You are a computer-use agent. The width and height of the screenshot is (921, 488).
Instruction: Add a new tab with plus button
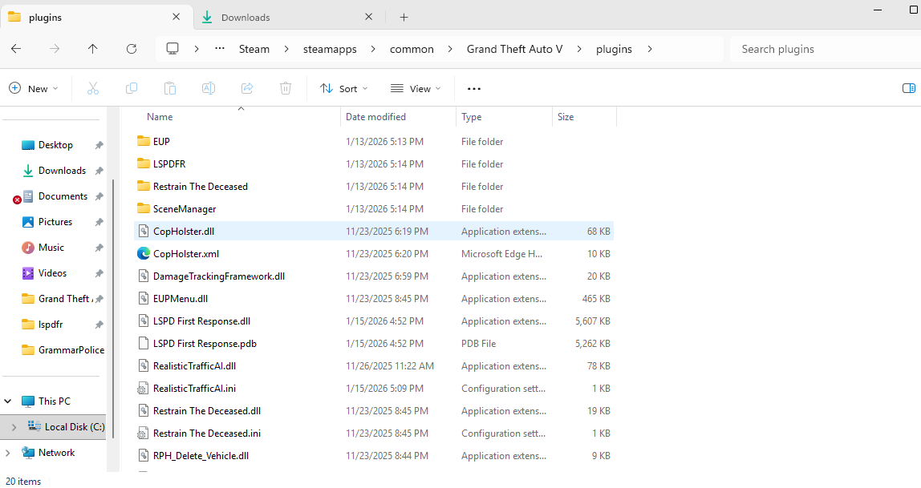(x=404, y=18)
